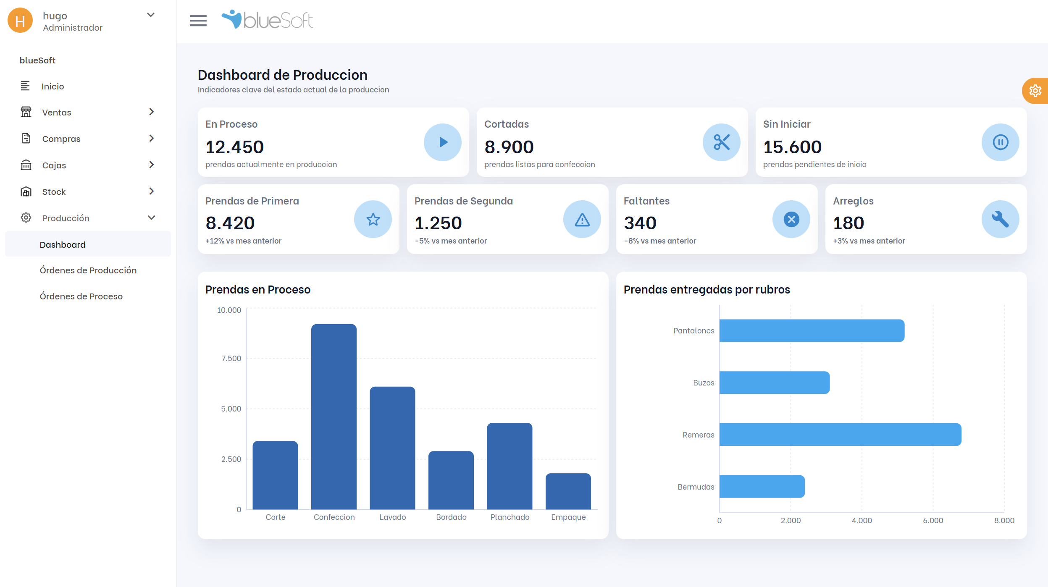Click the Confeccion bar in chart

[x=334, y=417]
